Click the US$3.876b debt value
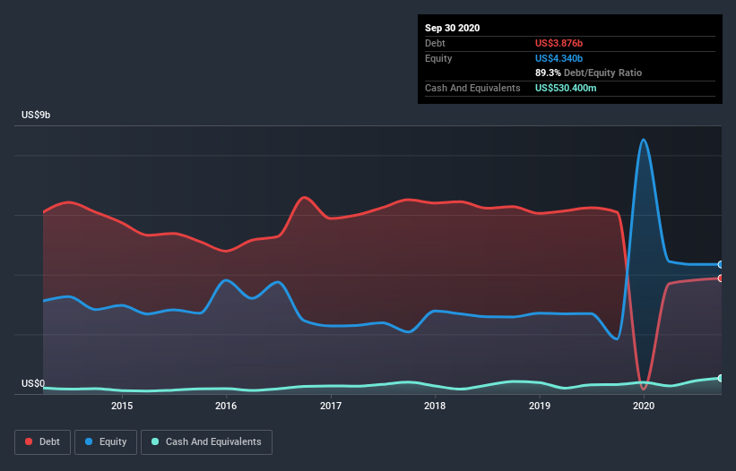This screenshot has width=736, height=471. 558,43
